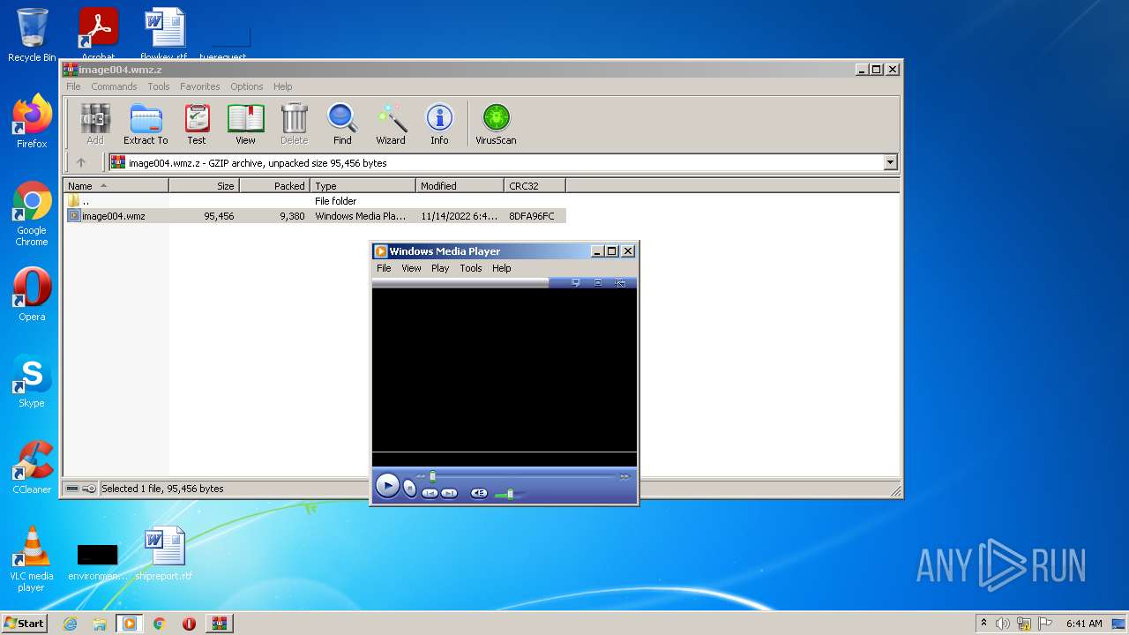Open Media Player Tools menu
The width and height of the screenshot is (1129, 635).
point(471,268)
